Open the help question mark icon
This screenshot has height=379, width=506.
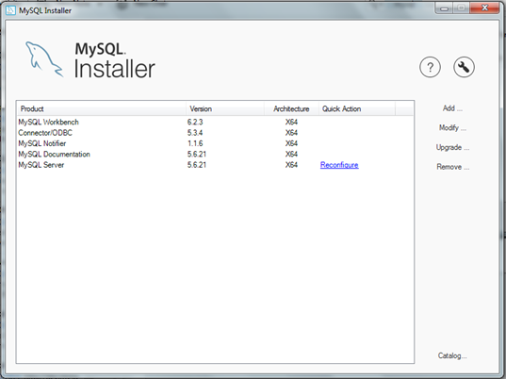(x=430, y=67)
